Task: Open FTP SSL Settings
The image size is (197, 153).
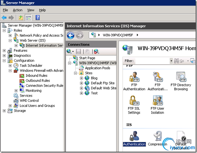Action: (134, 105)
